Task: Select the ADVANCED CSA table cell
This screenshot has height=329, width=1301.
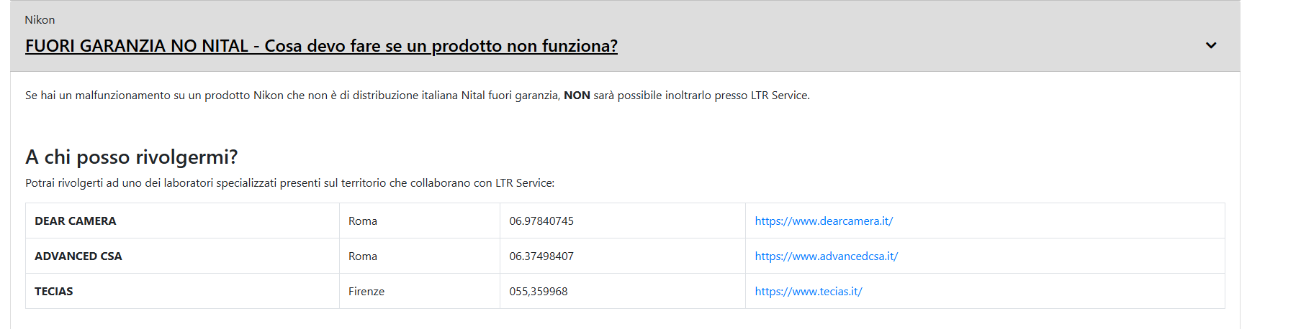Action: tap(78, 256)
